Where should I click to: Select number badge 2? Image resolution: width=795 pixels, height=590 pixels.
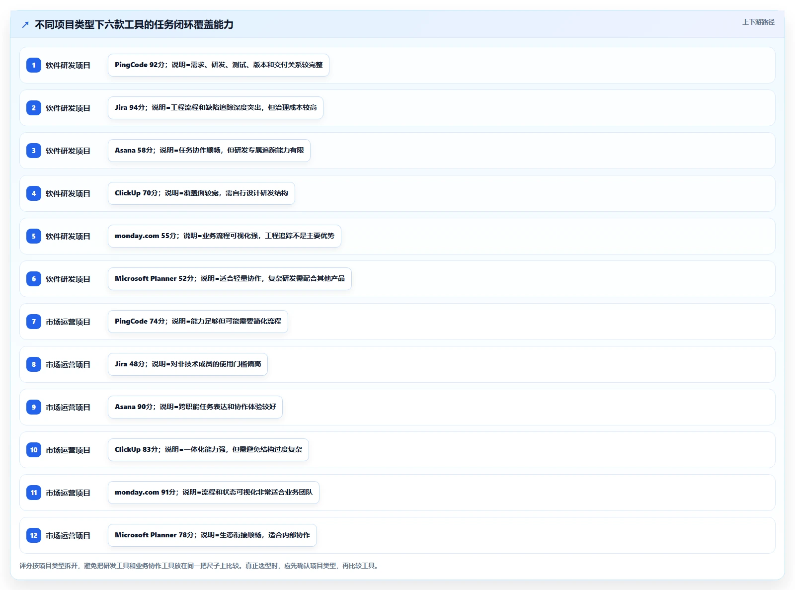coord(34,108)
